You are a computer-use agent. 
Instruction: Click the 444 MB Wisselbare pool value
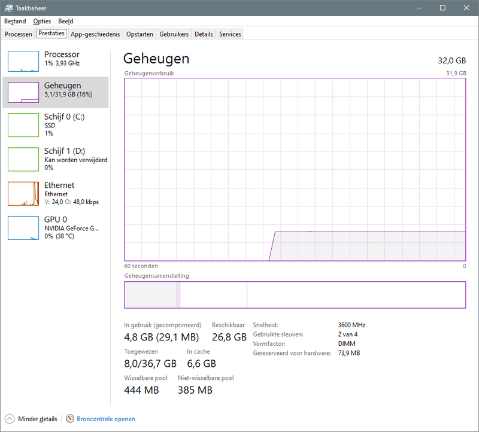tap(141, 390)
